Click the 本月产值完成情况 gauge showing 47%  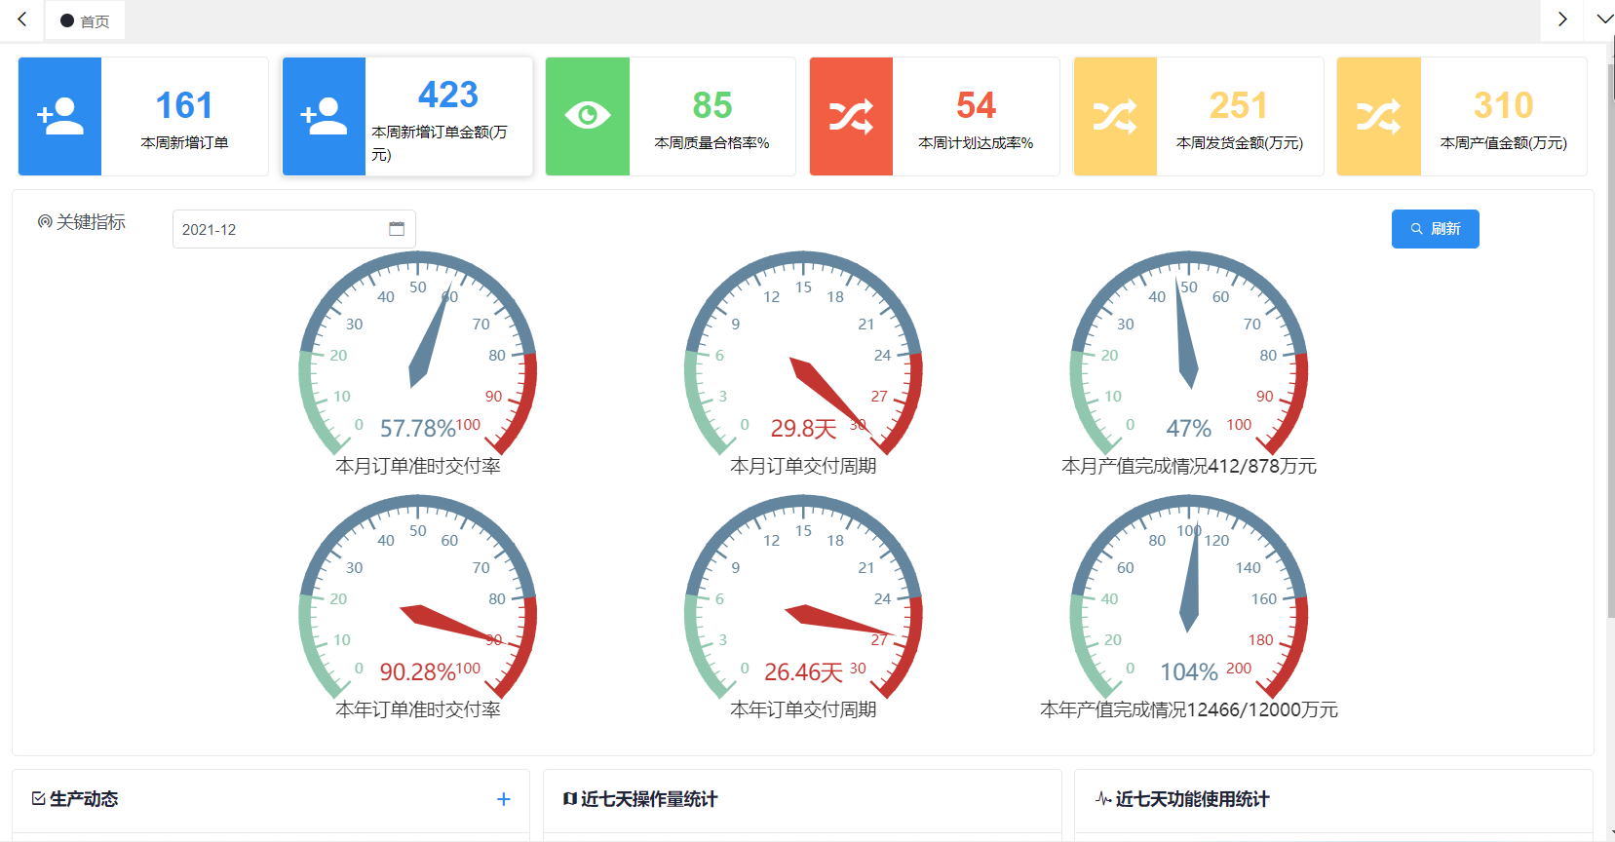click(1189, 356)
